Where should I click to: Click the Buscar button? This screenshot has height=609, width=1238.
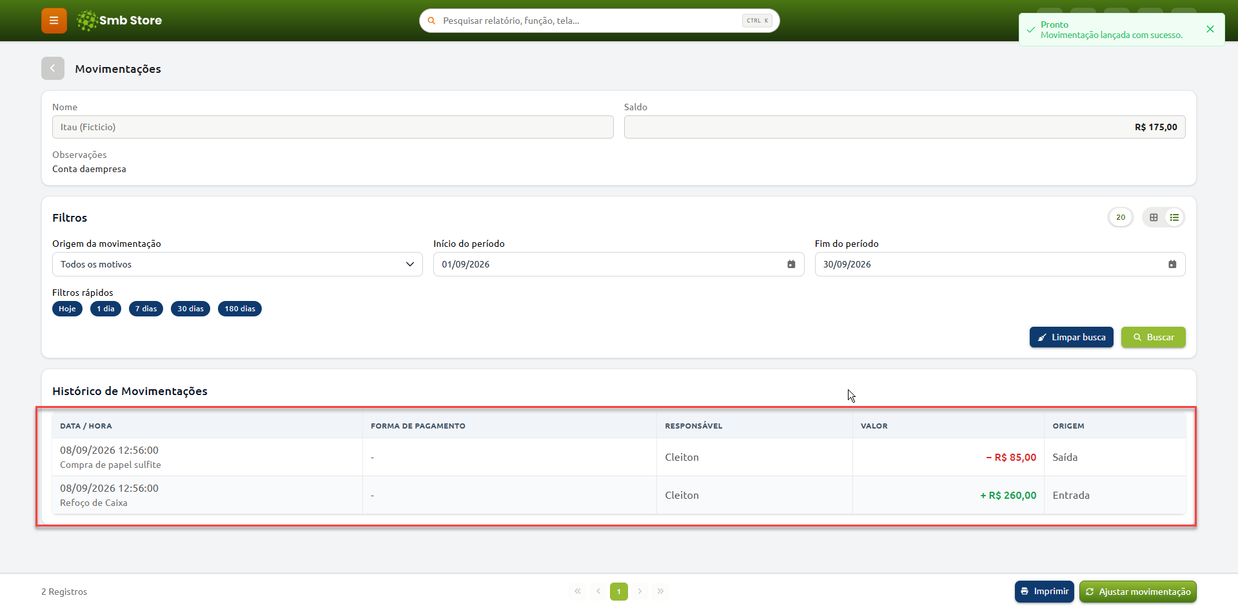pos(1154,337)
